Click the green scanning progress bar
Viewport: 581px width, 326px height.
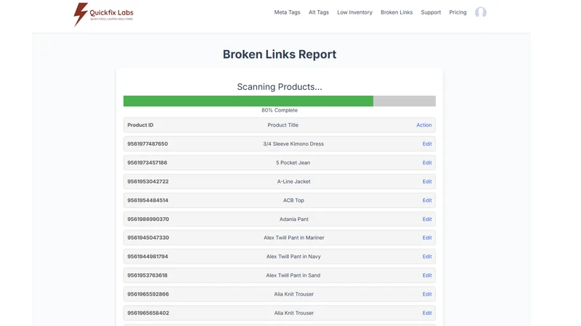tap(248, 101)
